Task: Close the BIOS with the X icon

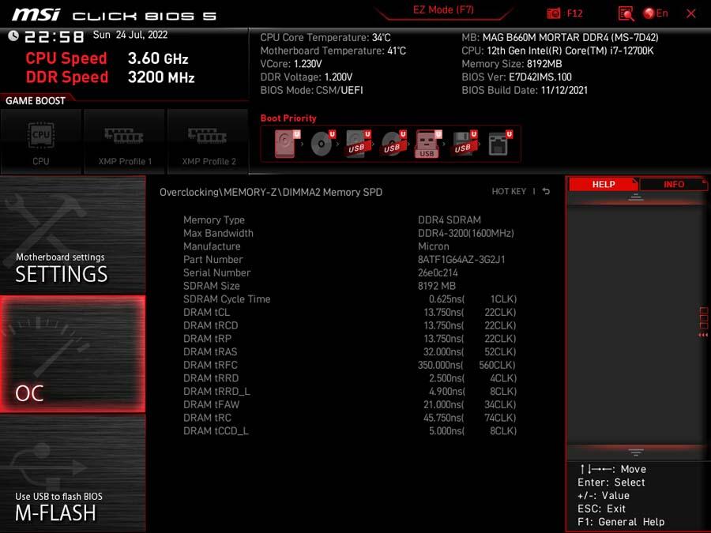Action: click(691, 13)
